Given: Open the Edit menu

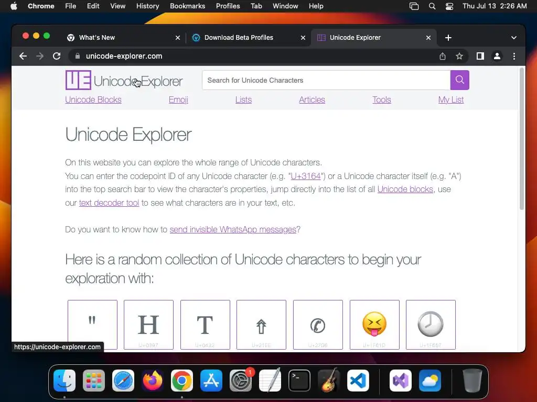Looking at the screenshot, I should coord(93,6).
